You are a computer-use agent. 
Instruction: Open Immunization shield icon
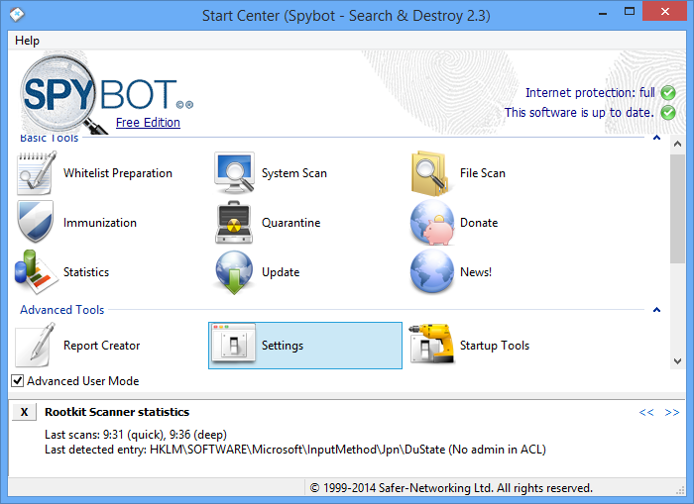tap(36, 222)
